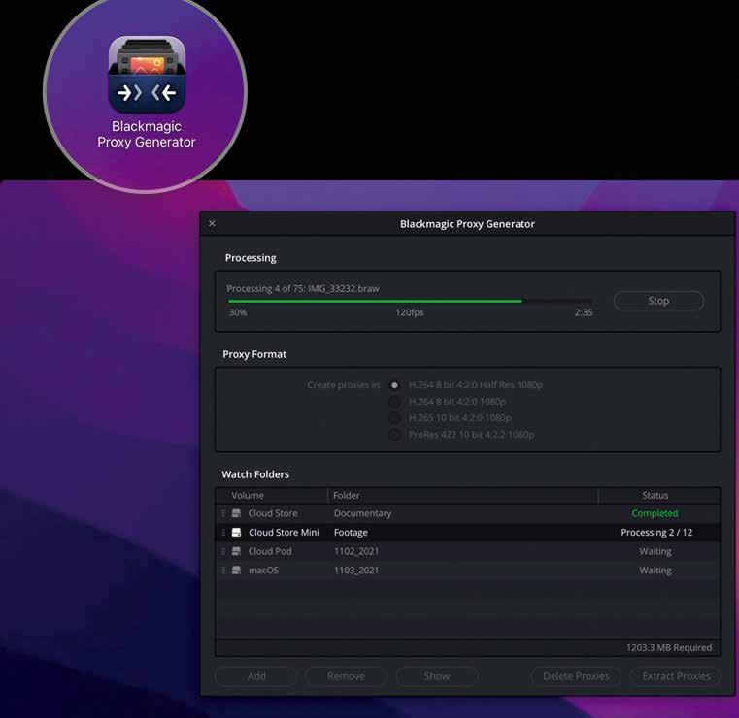The image size is (739, 718).
Task: Grab the drag handle of Cloud Pod row
Action: (x=223, y=551)
